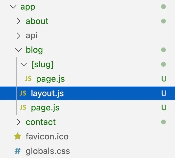Image resolution: width=175 pixels, height=158 pixels.
Task: Collapse the [slug] folder chevron
Action: (x=24, y=65)
